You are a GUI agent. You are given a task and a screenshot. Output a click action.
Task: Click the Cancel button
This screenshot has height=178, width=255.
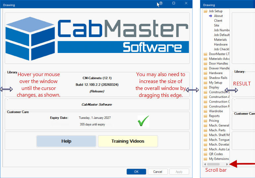point(157,172)
